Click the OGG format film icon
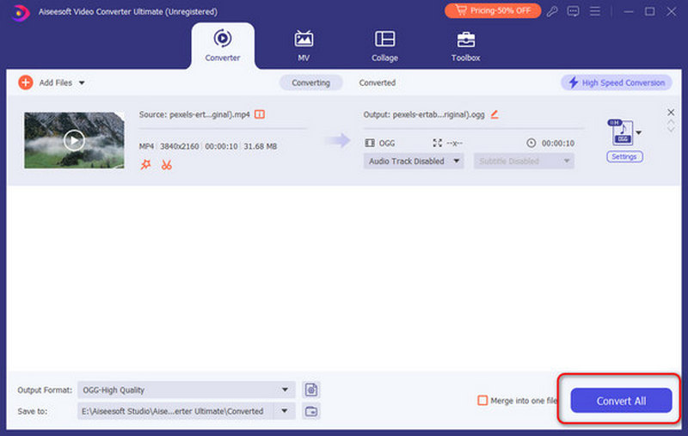This screenshot has width=688, height=436. pos(370,143)
